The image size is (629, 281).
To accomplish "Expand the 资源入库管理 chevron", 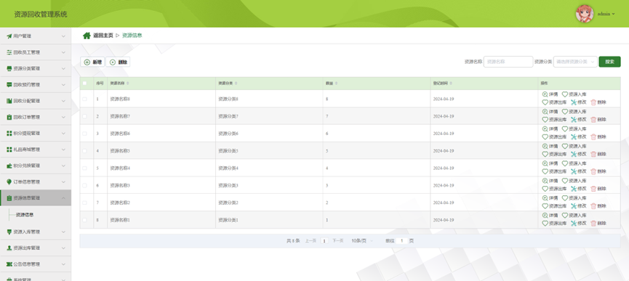I will pyautogui.click(x=63, y=232).
